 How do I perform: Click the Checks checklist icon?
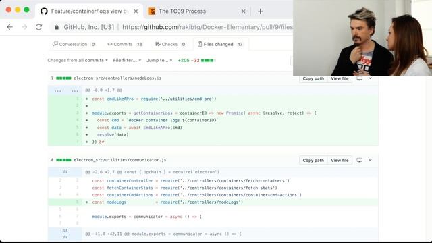157,44
